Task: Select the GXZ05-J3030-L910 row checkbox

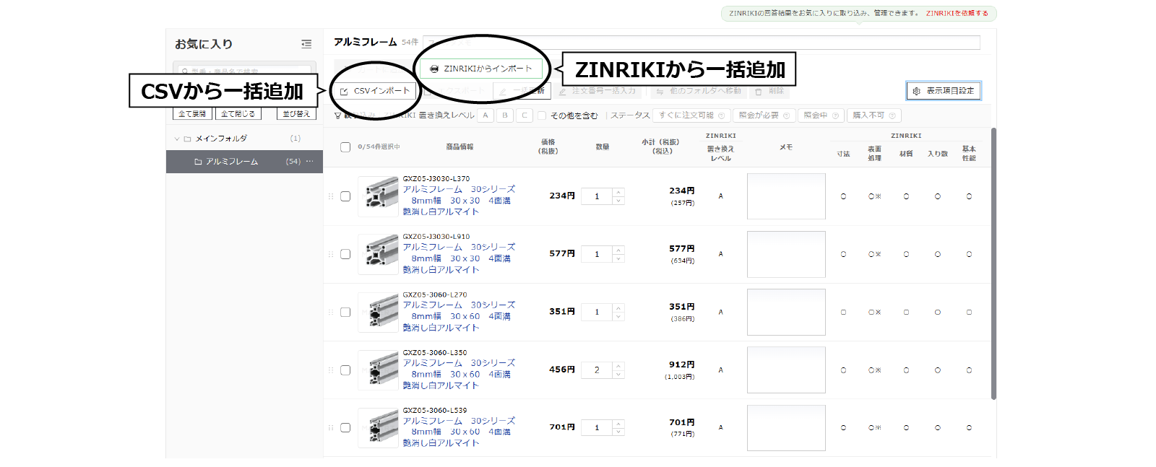Action: pyautogui.click(x=345, y=254)
